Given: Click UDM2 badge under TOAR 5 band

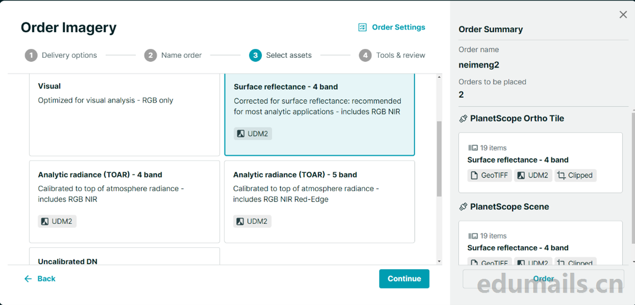Looking at the screenshot, I should point(253,222).
